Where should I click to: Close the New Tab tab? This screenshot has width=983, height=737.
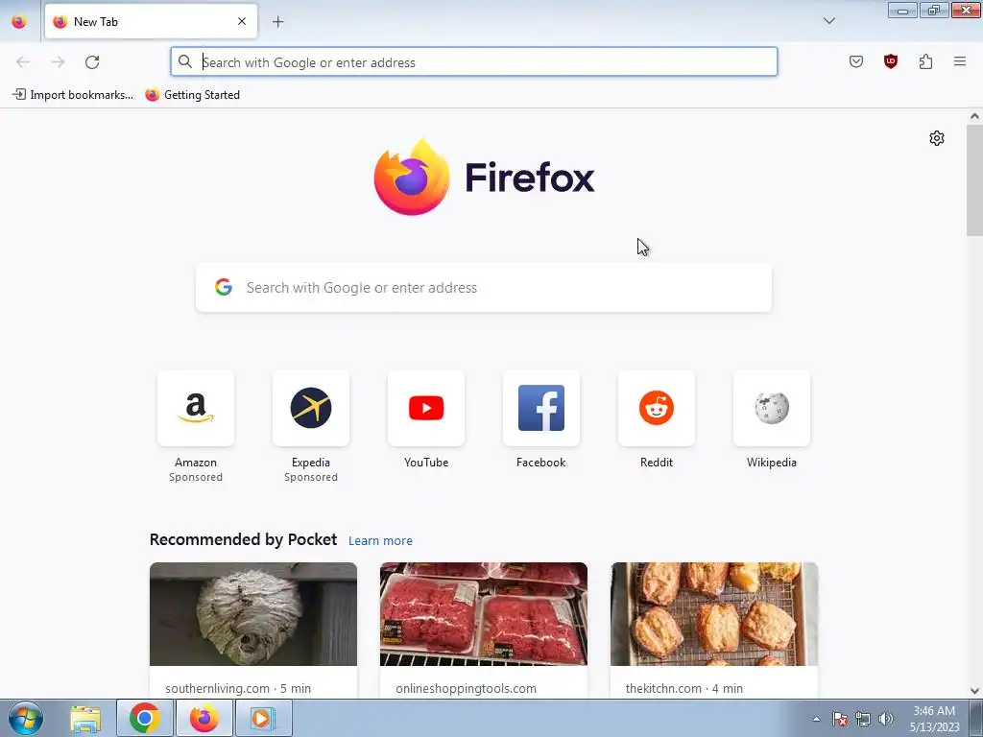click(x=242, y=21)
